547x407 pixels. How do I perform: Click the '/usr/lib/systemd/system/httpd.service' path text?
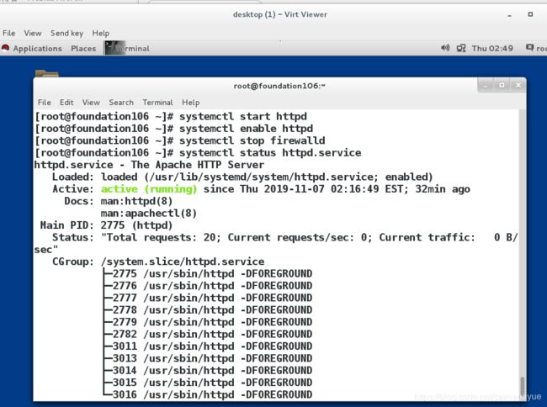click(x=262, y=177)
